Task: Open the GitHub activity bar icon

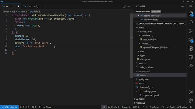Action: [x=191, y=48]
